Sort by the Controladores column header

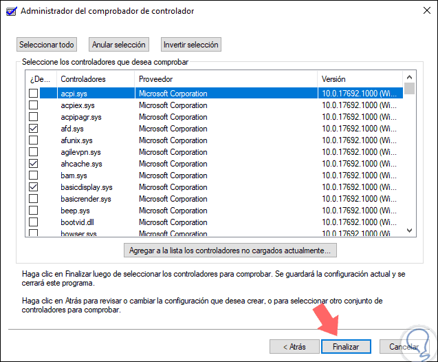(96, 79)
